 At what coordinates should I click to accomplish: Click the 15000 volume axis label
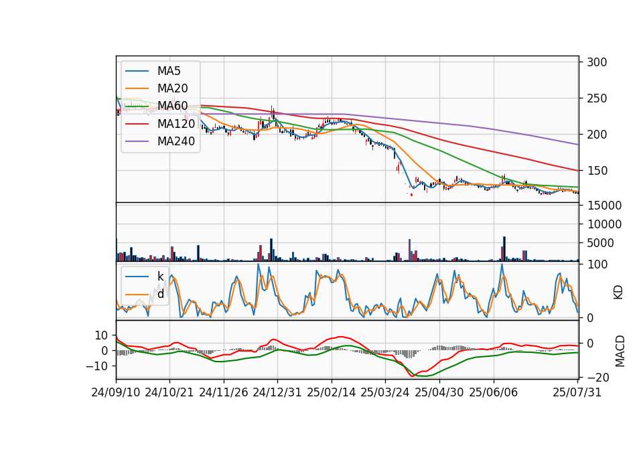pos(604,206)
